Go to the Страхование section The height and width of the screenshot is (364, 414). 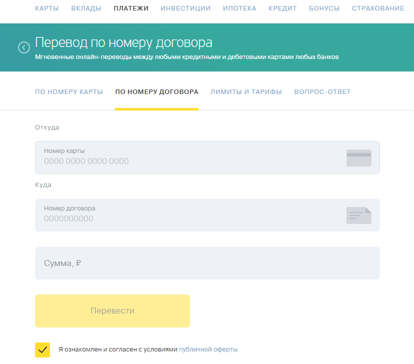(x=378, y=8)
